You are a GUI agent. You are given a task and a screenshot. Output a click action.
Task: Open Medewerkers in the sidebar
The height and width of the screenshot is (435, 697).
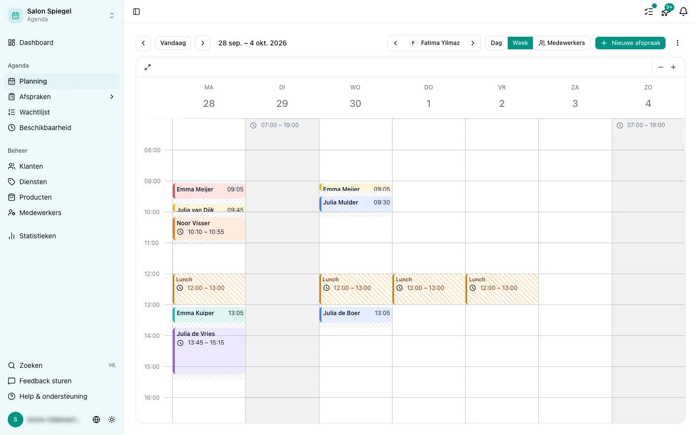click(x=61, y=213)
